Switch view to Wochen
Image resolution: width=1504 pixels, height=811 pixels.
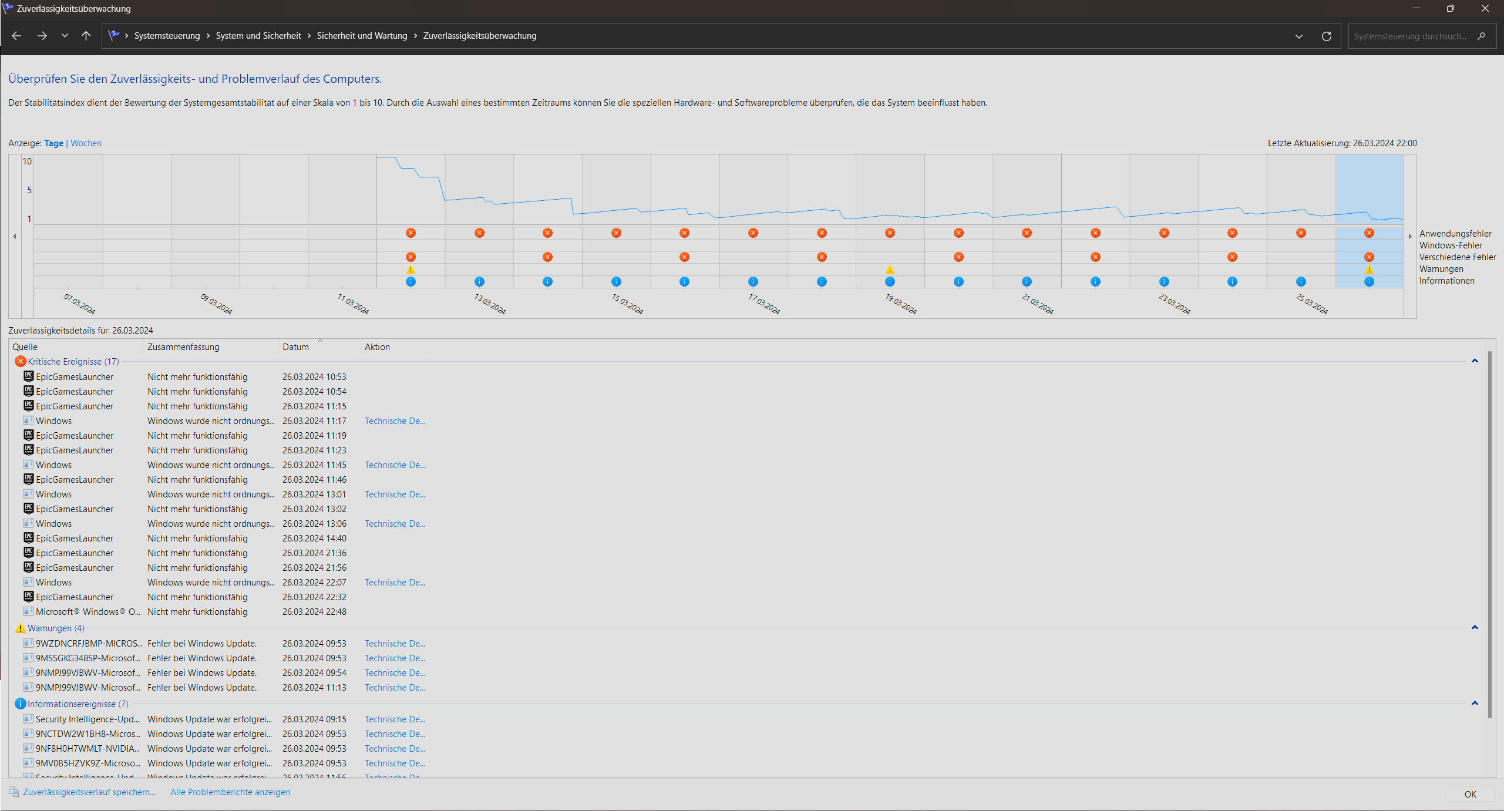click(86, 143)
